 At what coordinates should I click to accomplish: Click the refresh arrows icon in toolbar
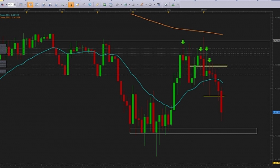[111, 5]
